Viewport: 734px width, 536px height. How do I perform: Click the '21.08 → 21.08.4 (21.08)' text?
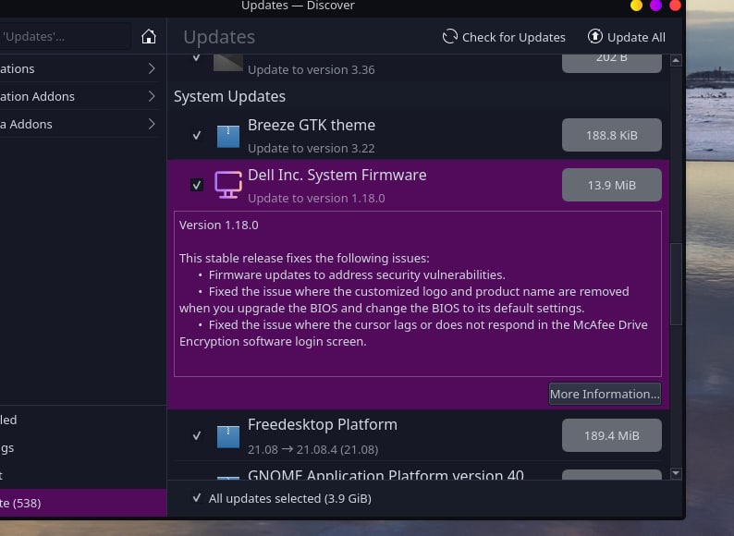(x=312, y=449)
